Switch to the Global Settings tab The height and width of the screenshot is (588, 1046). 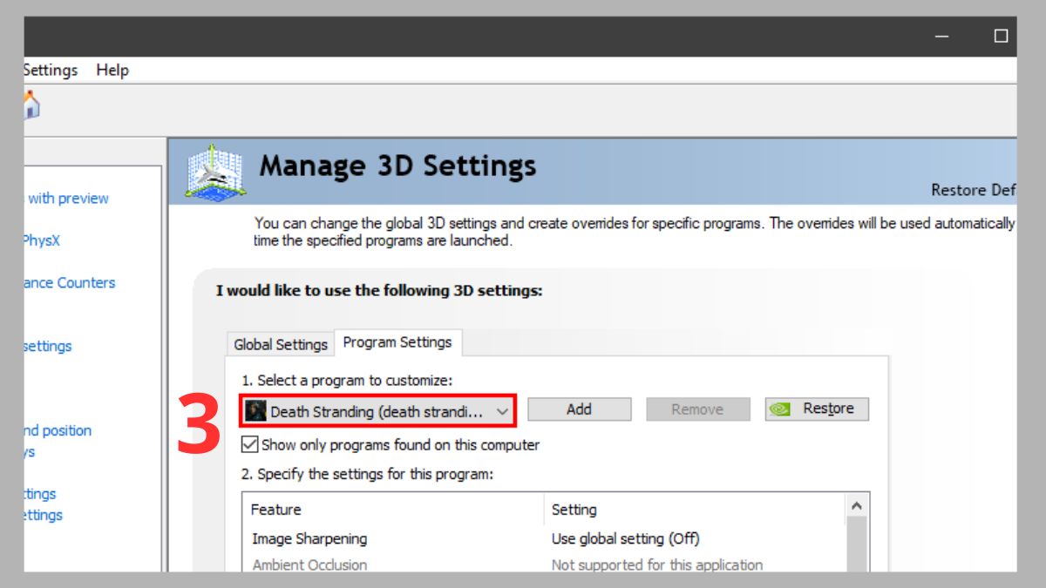[280, 344]
